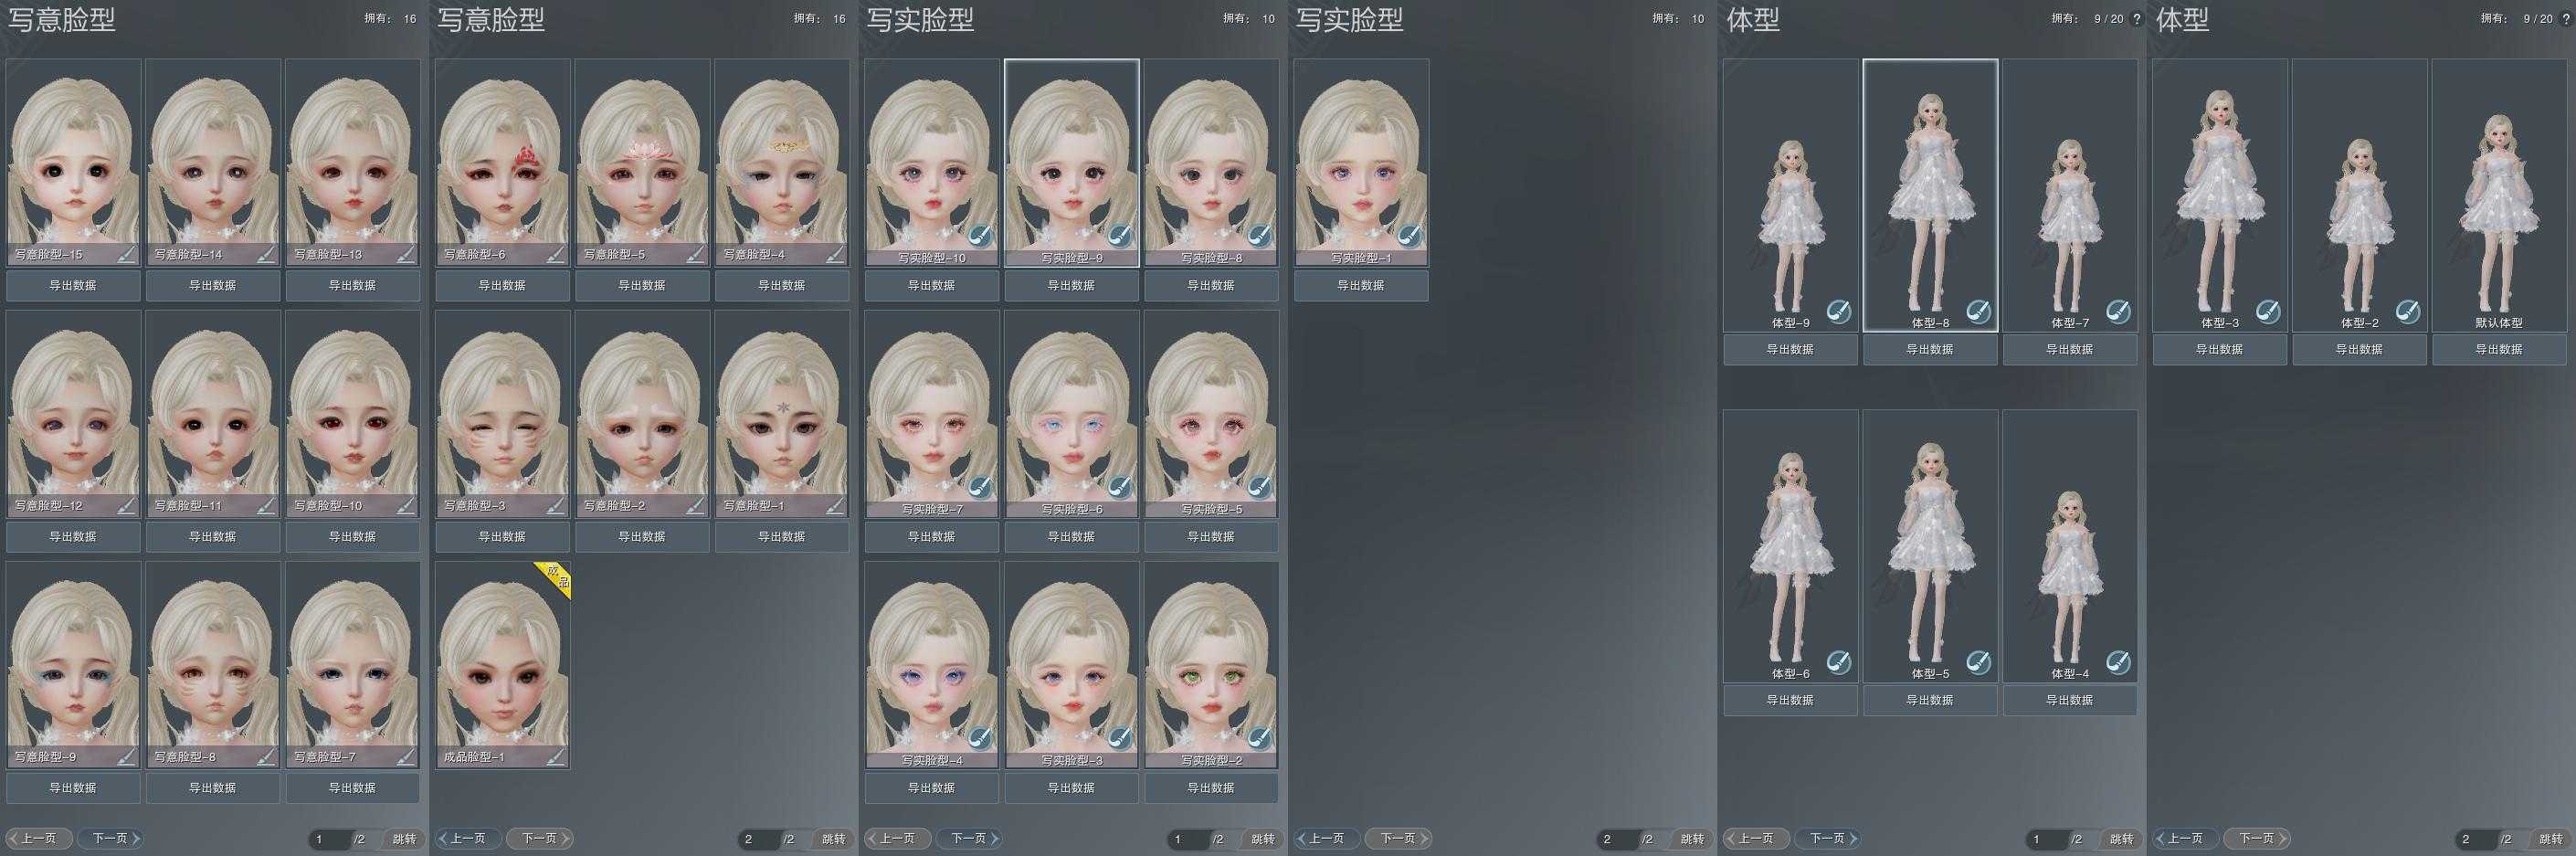Export data for 写意脸型-13
This screenshot has height=856, width=2576.
[352, 286]
